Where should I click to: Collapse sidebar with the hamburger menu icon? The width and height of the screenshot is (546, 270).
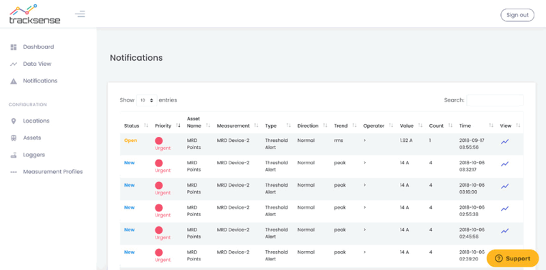click(80, 14)
